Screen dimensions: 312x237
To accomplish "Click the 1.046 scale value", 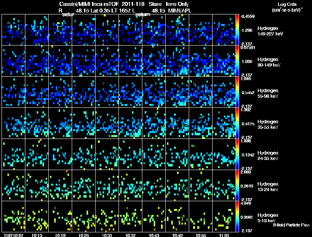I will pyautogui.click(x=246, y=79).
